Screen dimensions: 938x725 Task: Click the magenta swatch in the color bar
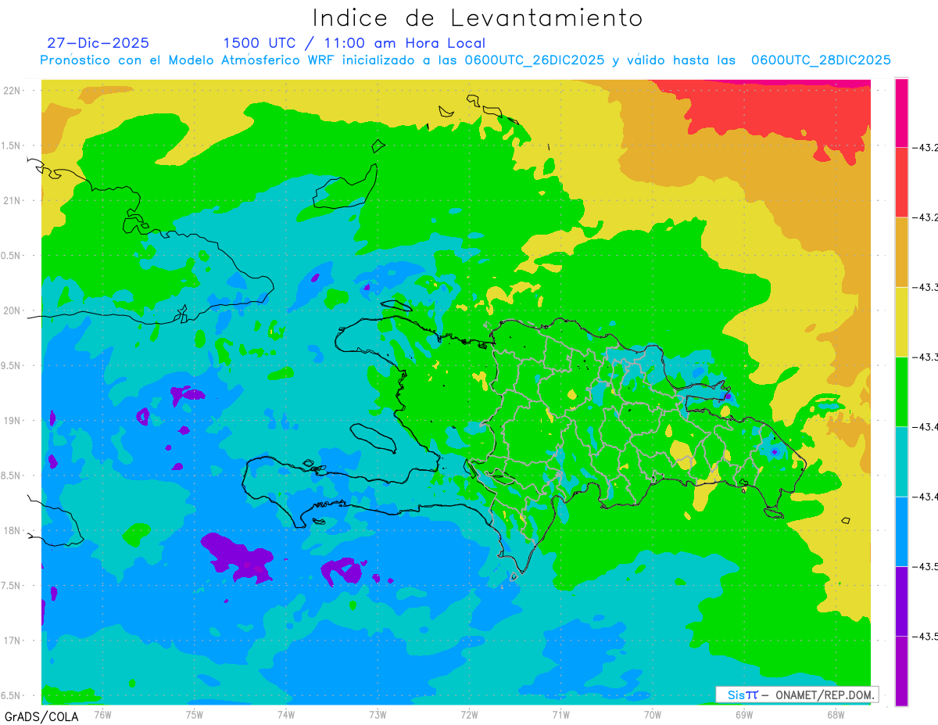(x=901, y=113)
